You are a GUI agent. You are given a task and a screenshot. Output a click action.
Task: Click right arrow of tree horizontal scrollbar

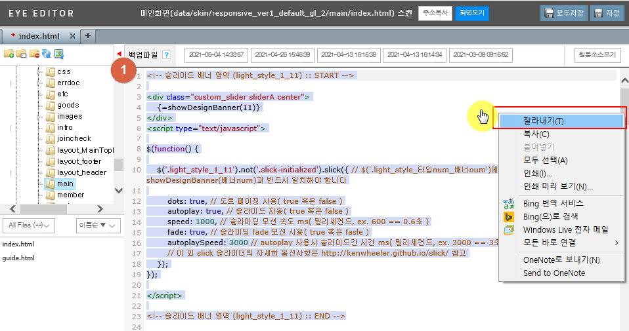click(x=100, y=209)
